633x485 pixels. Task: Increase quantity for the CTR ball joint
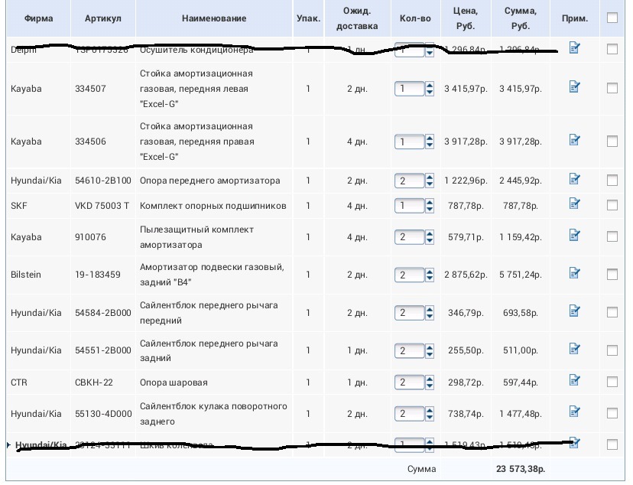pos(430,378)
